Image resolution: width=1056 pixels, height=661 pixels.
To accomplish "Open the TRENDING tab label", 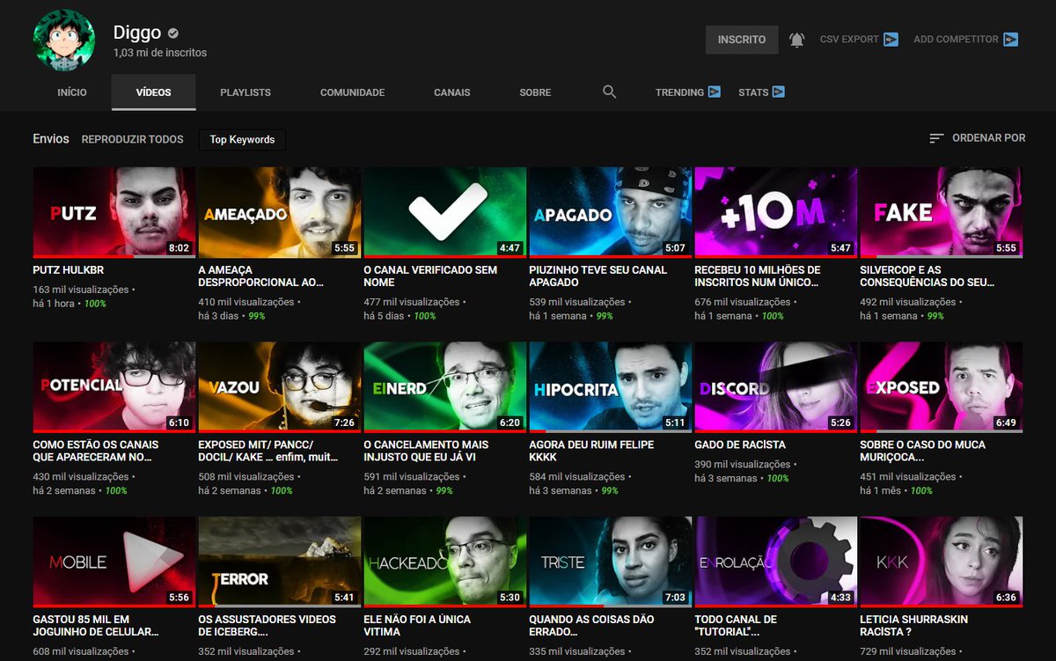I will click(679, 92).
